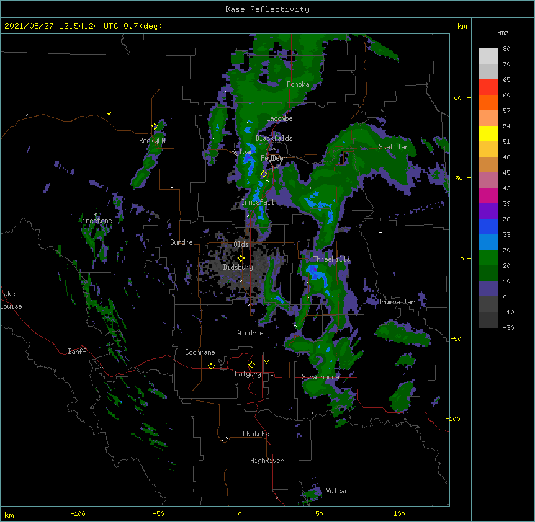Select the Lacombe city label
The width and height of the screenshot is (535, 522).
point(279,118)
